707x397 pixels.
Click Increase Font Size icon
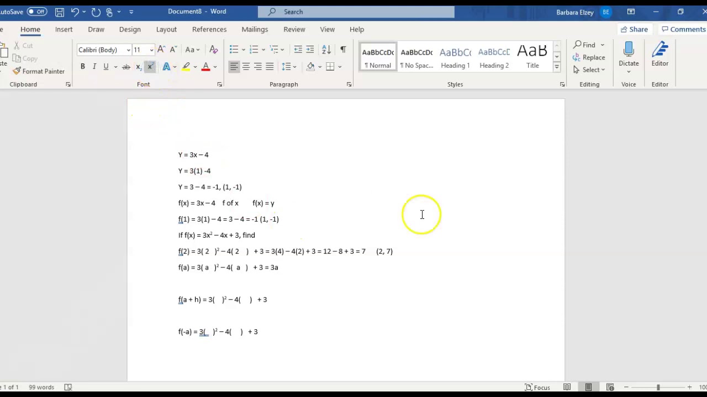tap(161, 50)
